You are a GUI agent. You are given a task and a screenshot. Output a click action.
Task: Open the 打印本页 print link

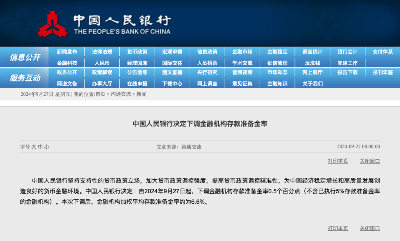click(337, 161)
